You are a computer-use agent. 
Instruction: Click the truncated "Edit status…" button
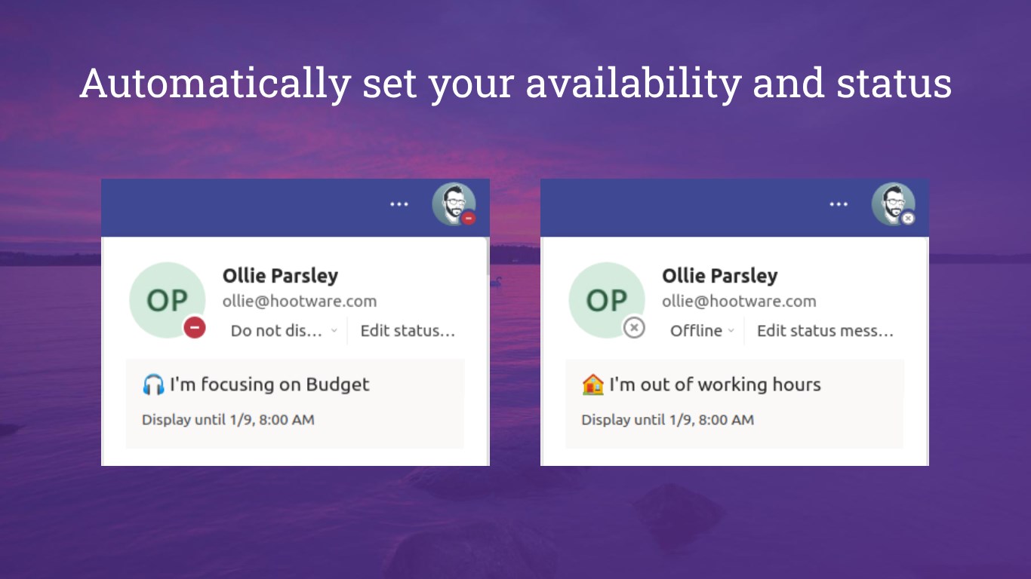[408, 331]
